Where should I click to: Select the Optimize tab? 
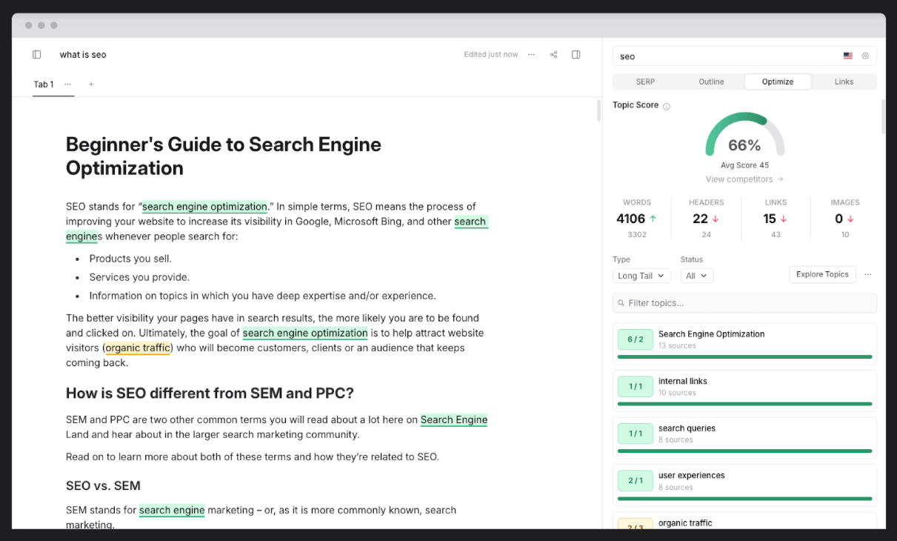click(778, 82)
